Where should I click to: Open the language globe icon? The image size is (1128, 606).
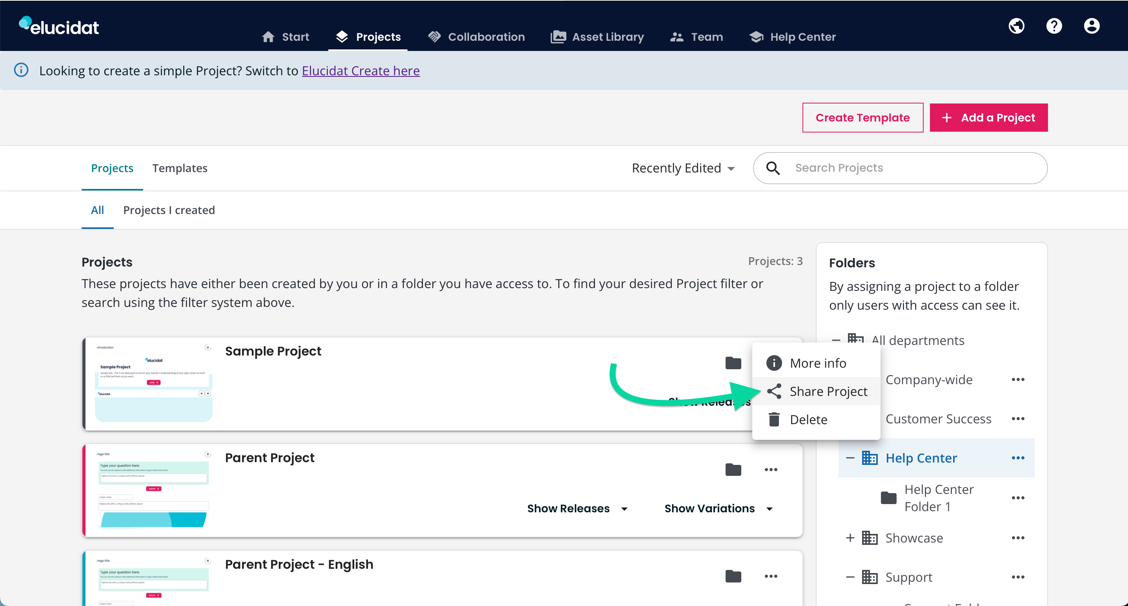[1016, 26]
